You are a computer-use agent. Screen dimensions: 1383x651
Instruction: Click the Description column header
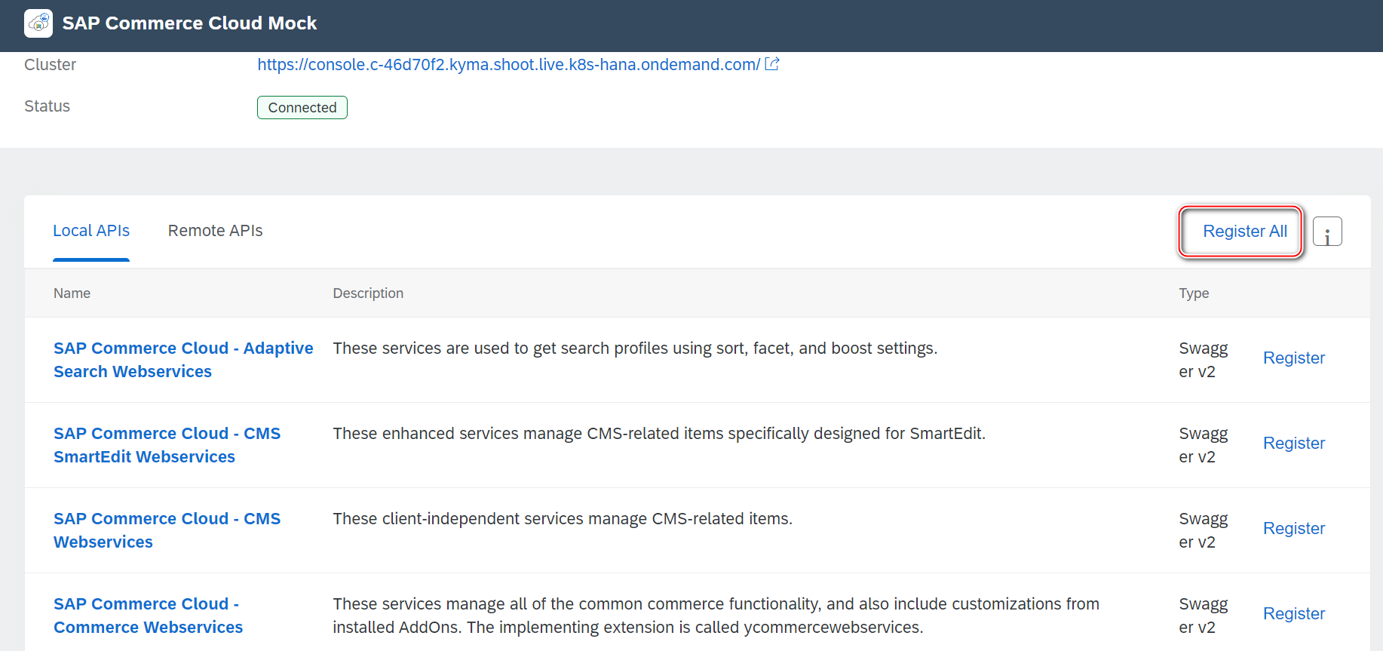368,293
